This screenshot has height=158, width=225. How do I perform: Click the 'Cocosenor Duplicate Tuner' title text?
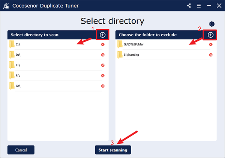(x=45, y=6)
